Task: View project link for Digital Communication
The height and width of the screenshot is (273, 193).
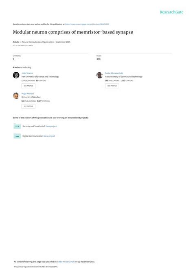Action: tap(49, 136)
